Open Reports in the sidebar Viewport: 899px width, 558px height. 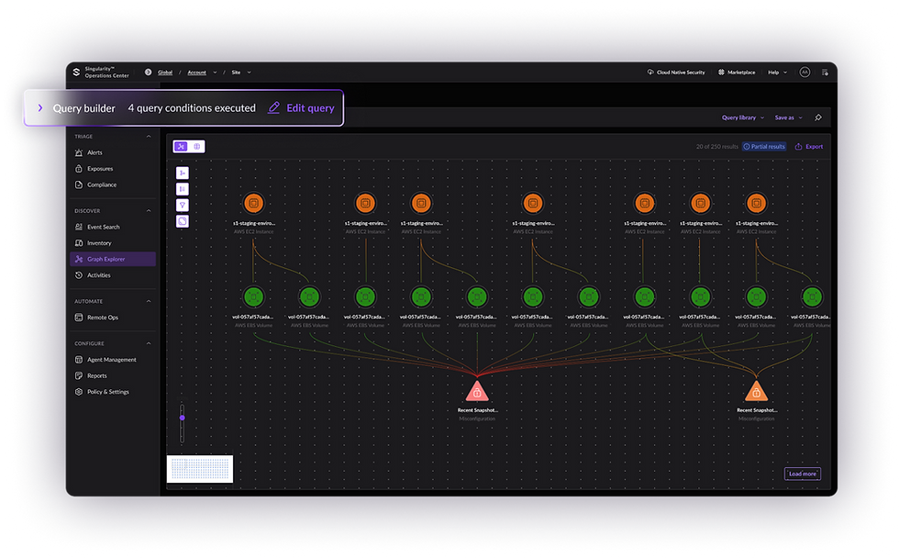point(112,375)
